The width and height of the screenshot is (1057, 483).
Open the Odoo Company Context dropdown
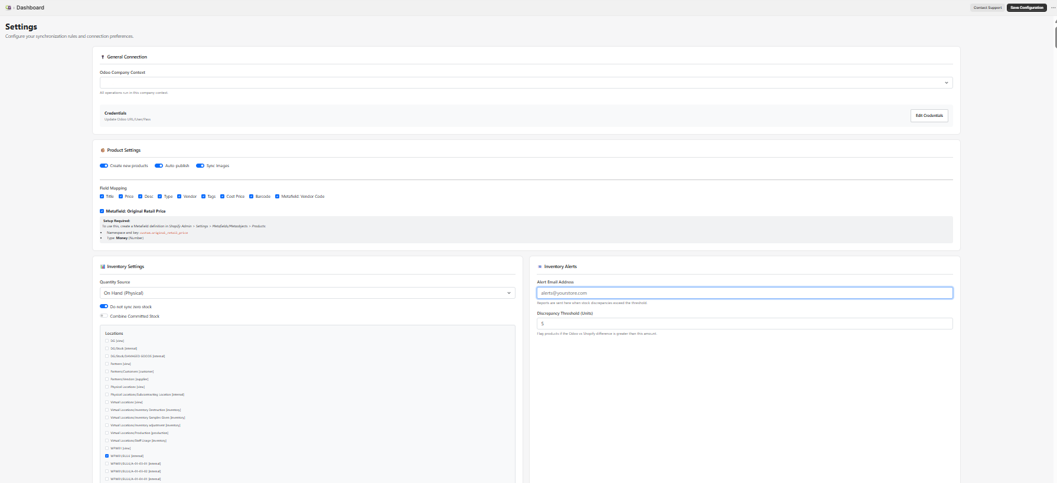pos(526,83)
